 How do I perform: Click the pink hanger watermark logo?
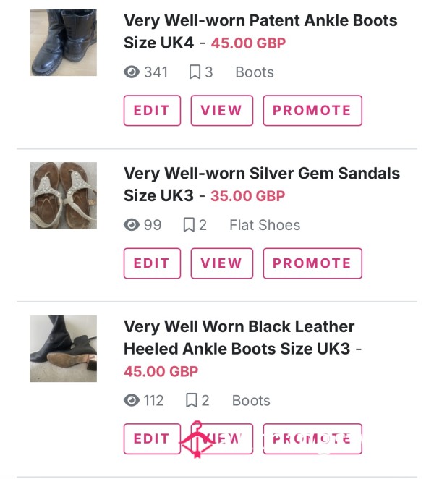[x=197, y=440]
